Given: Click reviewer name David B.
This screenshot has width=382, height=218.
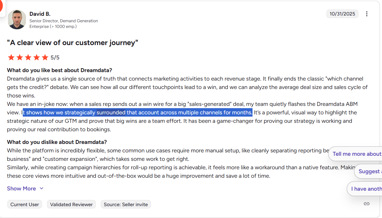Looking at the screenshot, I should click(40, 14).
